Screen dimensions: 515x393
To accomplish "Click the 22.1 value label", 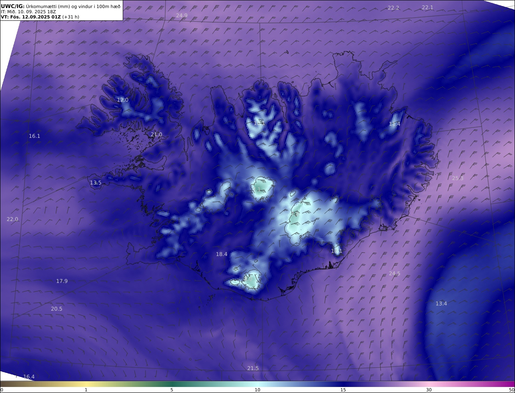I will point(428,8).
